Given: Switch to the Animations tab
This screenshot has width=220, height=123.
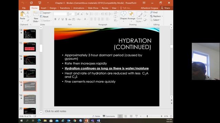Looking at the screenshot, I should pyautogui.click(x=79, y=8).
